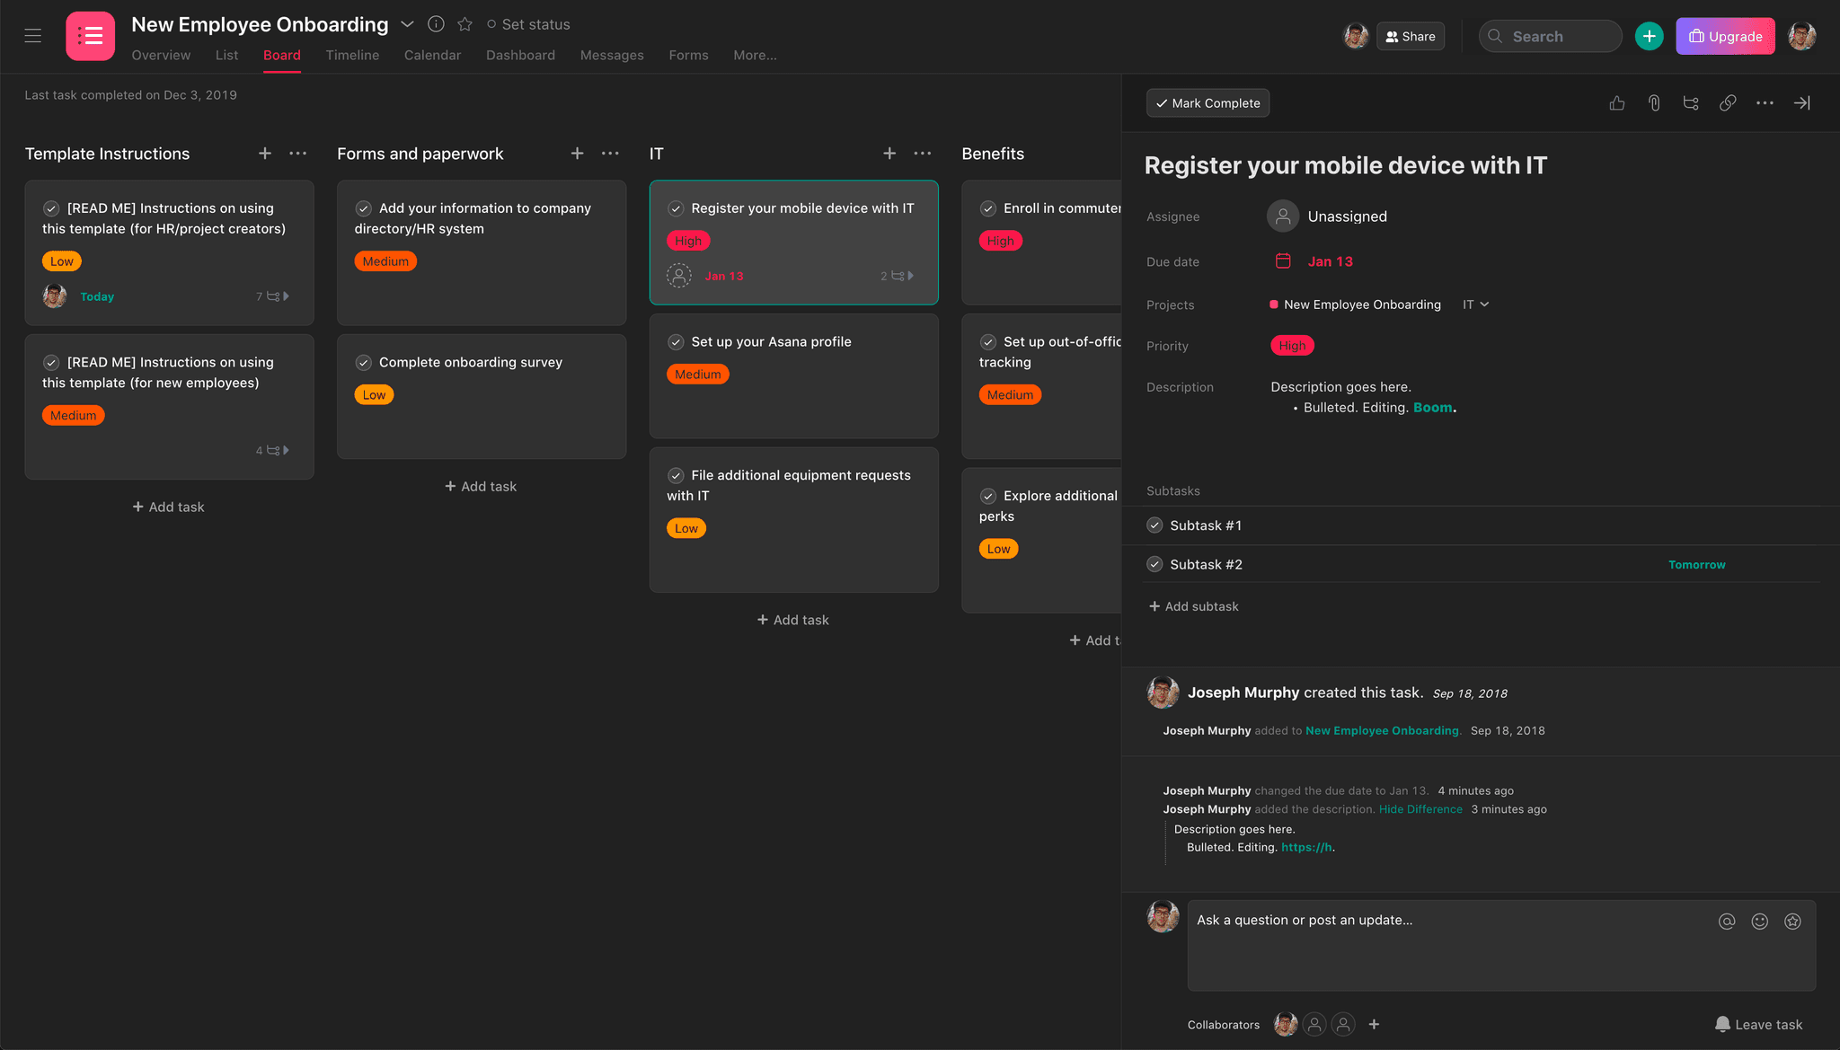Click assignee placeholder on Register mobile device card
1840x1050 pixels.
[679, 276]
